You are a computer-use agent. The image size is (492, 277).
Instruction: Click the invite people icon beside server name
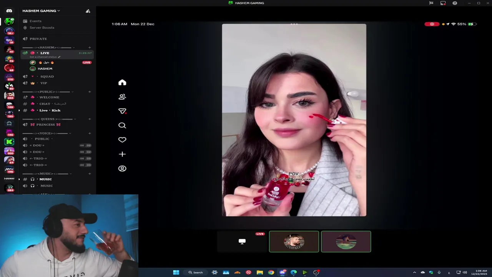tap(88, 11)
